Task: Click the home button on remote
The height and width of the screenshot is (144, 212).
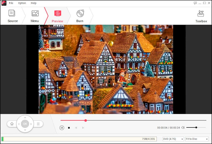Action: 12,124
